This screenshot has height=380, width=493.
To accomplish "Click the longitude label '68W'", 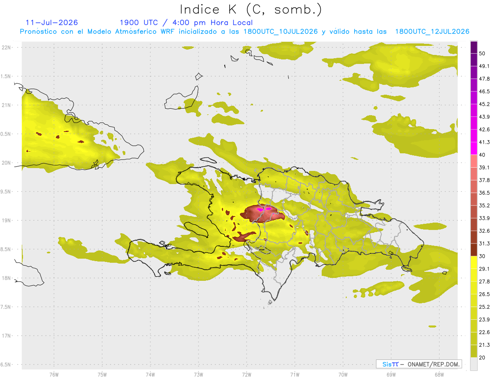I will pos(439,375).
